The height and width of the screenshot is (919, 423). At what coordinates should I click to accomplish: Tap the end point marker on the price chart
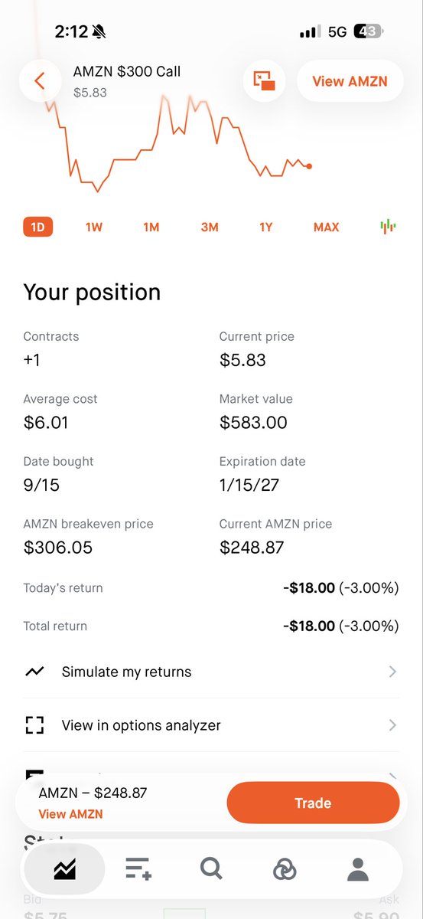pyautogui.click(x=309, y=166)
